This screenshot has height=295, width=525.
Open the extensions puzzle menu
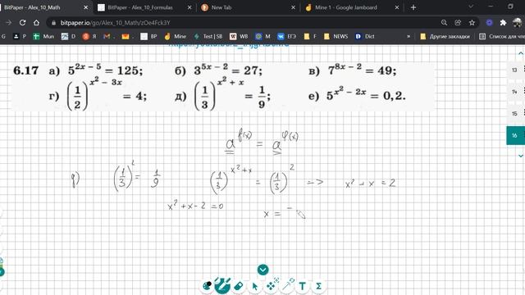[503, 23]
